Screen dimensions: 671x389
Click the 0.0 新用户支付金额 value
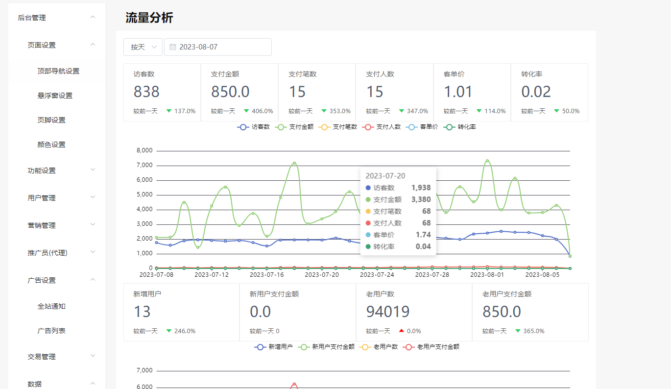point(261,312)
